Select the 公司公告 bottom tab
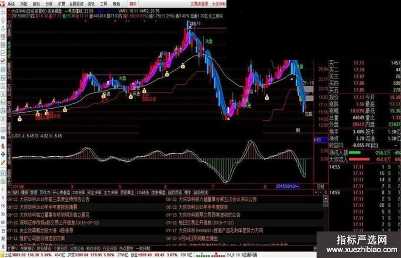The image size is (401, 258). (77, 248)
